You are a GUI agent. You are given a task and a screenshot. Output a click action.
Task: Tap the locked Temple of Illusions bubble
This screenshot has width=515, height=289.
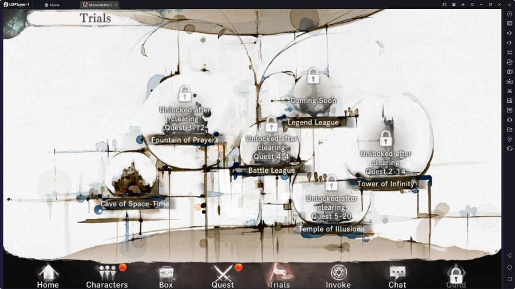(331, 203)
